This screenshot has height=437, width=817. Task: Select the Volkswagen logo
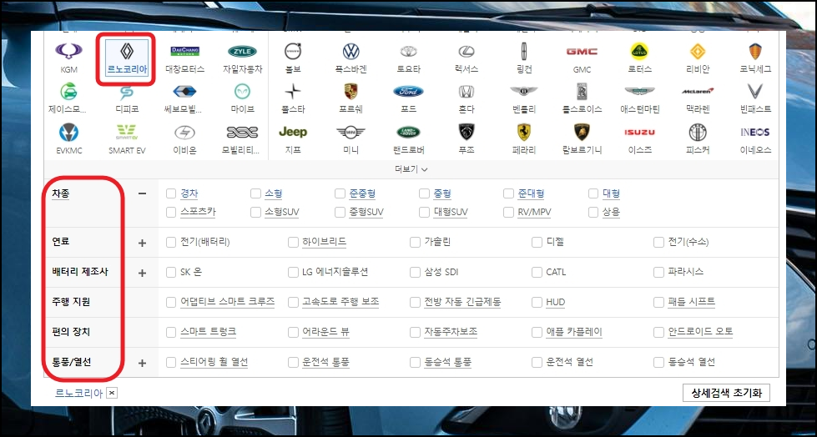[351, 51]
